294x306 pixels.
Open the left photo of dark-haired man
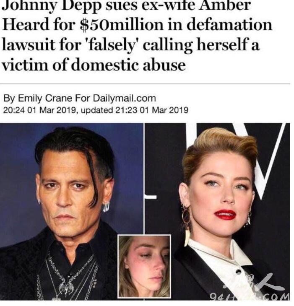[x=72, y=211]
